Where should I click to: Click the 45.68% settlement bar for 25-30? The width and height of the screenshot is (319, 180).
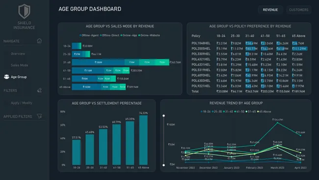(90, 150)
